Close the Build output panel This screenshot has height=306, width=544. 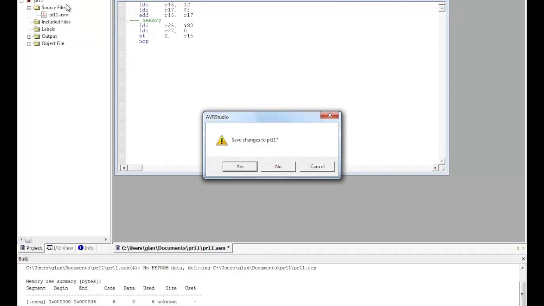pos(523,259)
